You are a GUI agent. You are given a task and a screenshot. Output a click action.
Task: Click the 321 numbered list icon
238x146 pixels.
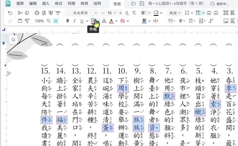(198, 13)
